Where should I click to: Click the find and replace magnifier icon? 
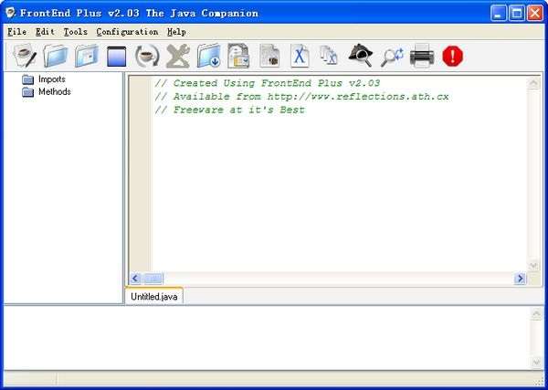pos(392,57)
